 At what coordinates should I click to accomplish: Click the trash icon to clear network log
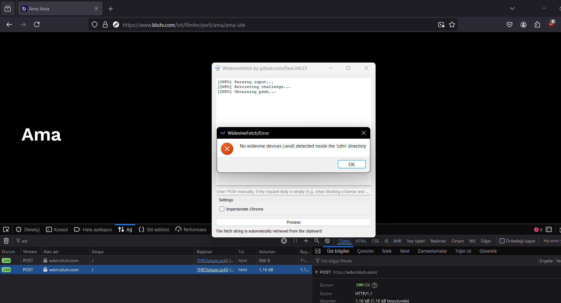6,241
